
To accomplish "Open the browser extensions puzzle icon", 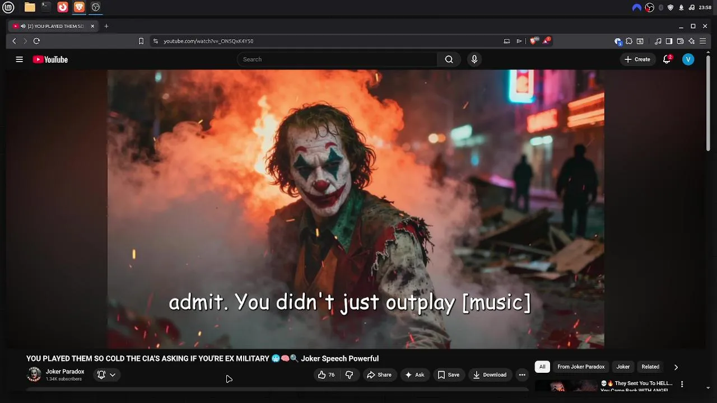I will (629, 41).
